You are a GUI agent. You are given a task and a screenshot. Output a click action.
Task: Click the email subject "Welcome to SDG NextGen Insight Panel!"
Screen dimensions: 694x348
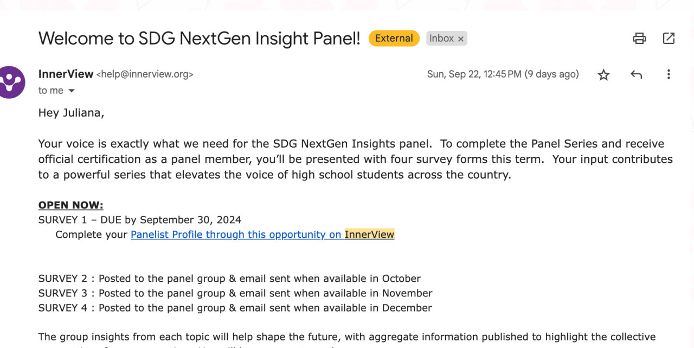(199, 39)
